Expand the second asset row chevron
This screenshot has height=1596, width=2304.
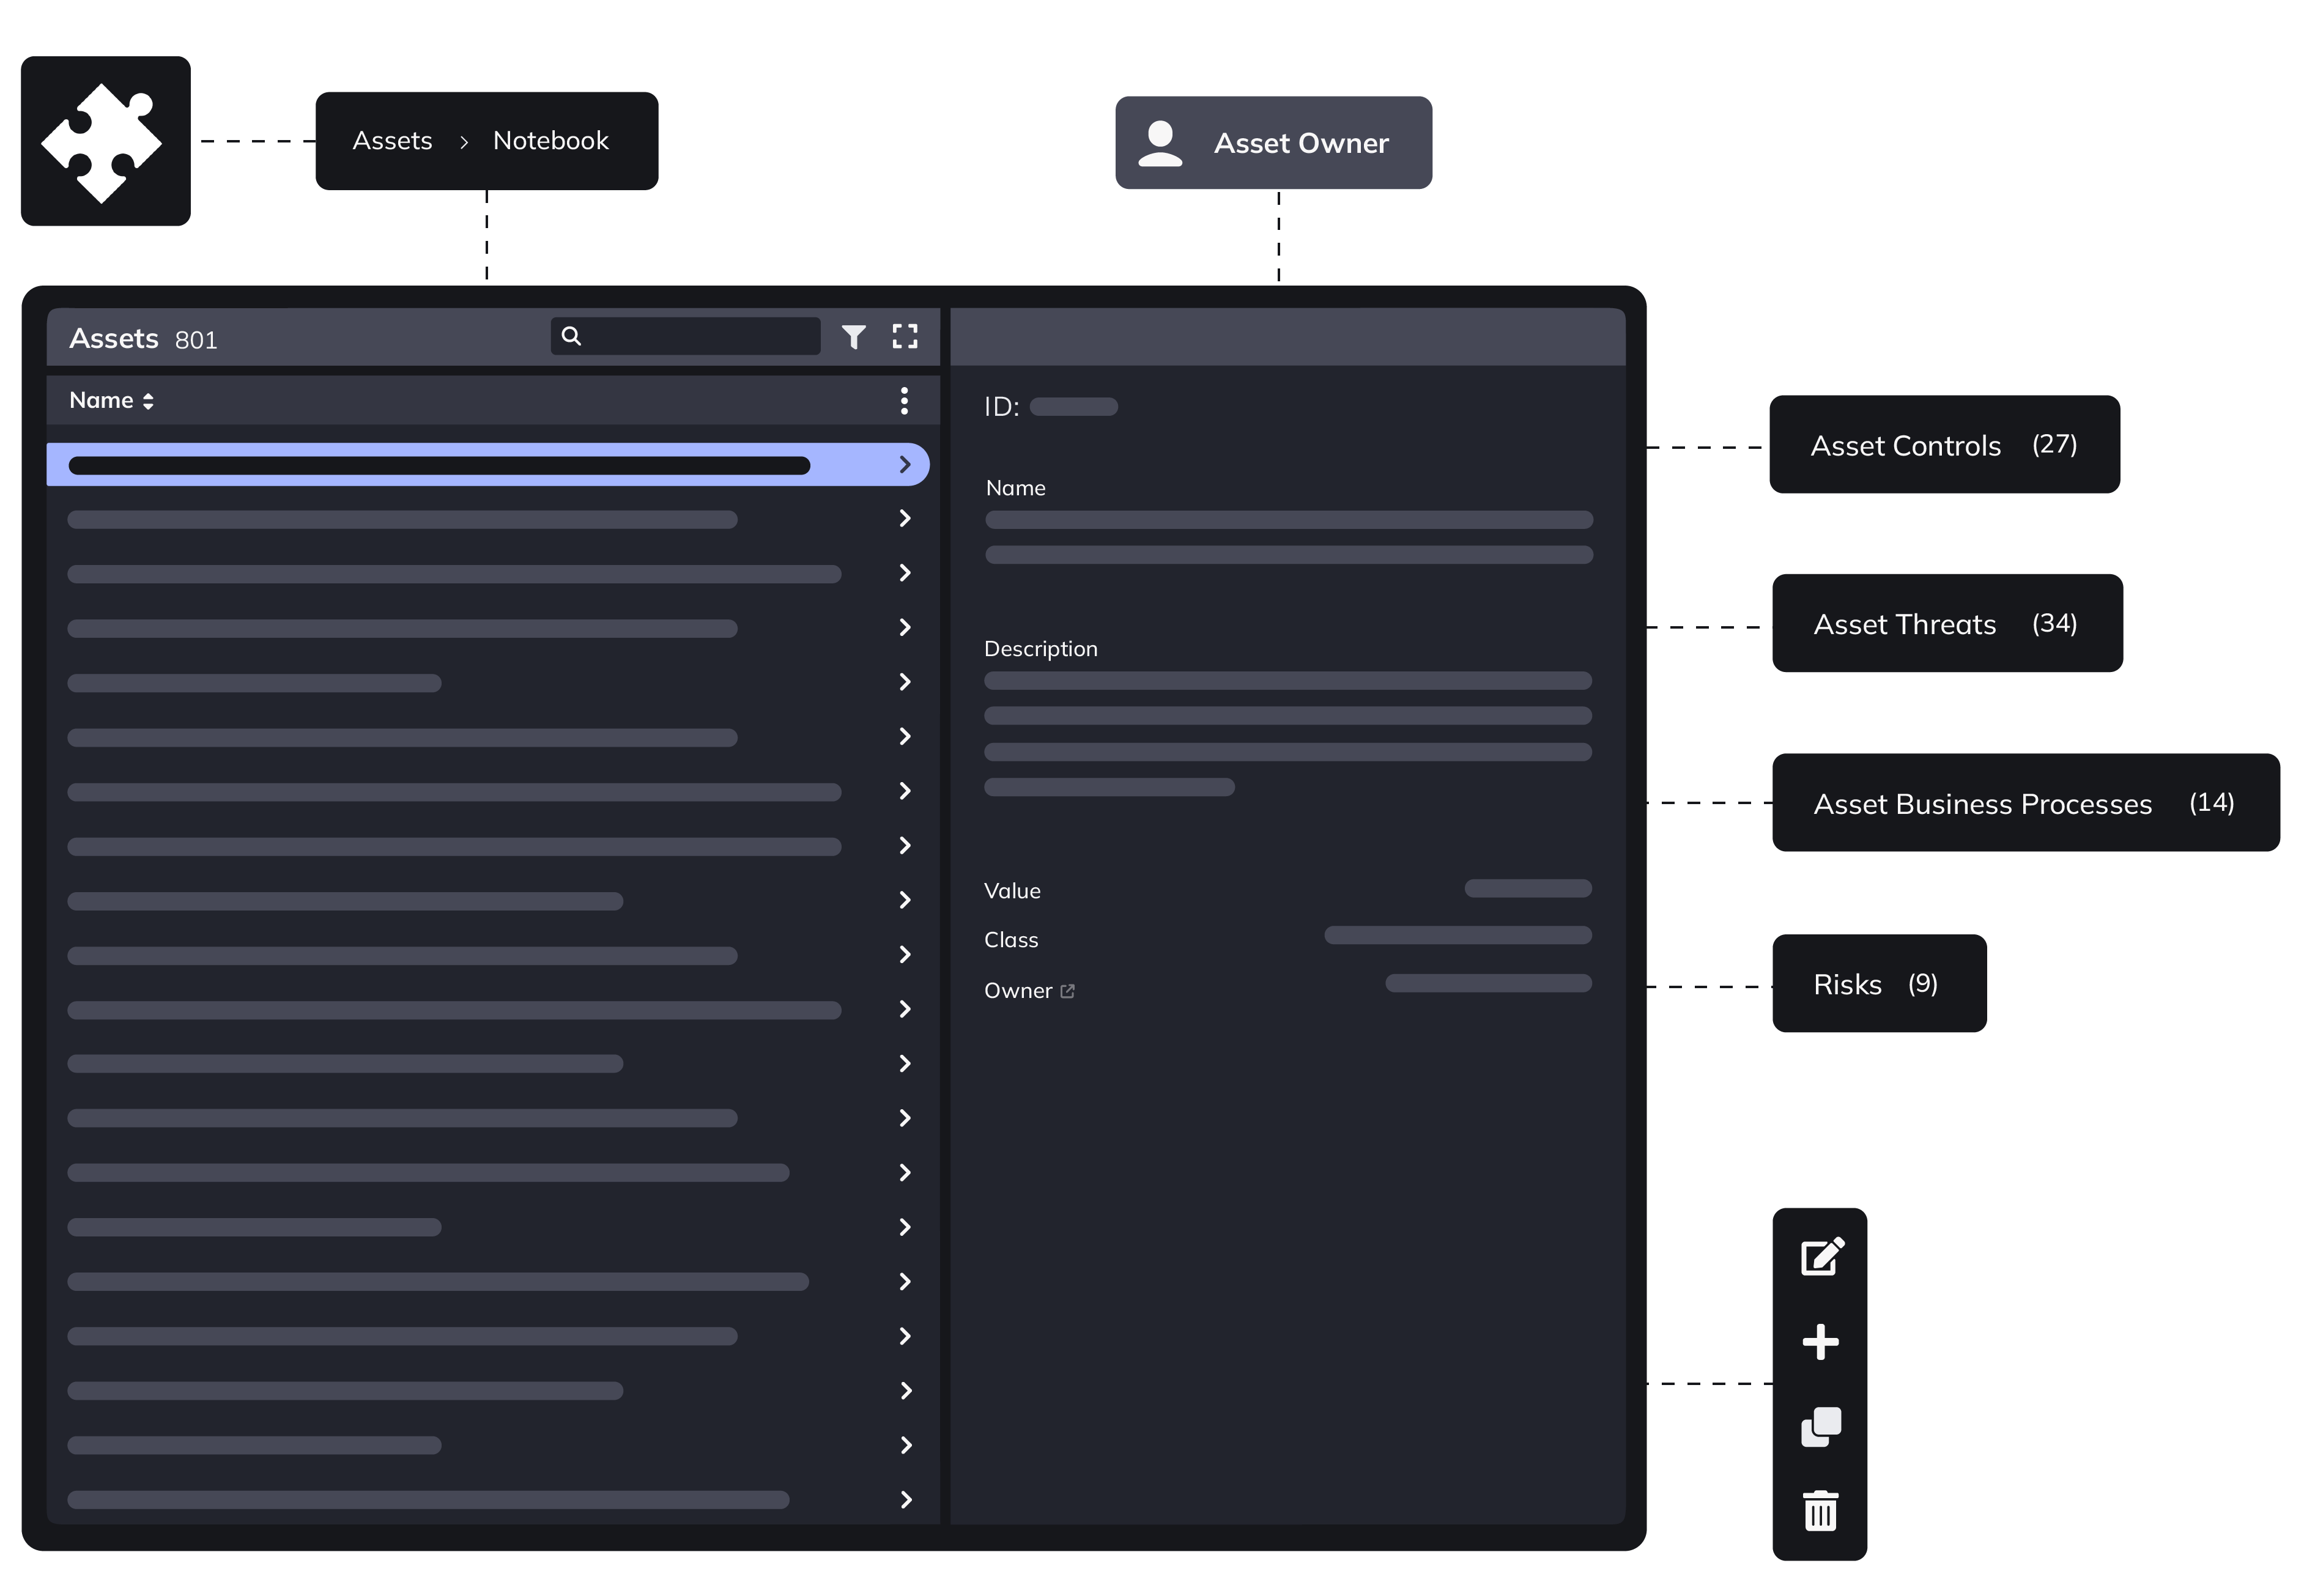coord(904,518)
